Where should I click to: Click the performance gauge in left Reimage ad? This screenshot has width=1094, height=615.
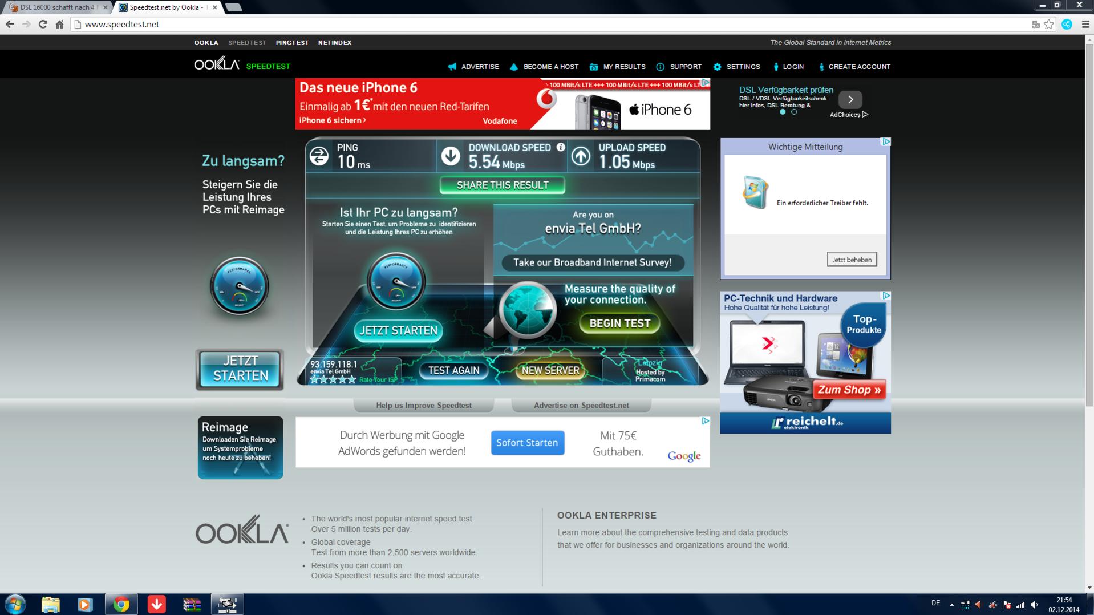[x=240, y=286]
